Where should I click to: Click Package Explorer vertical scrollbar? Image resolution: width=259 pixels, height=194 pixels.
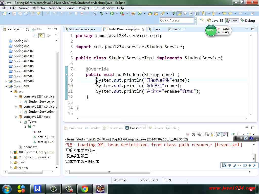[56, 108]
